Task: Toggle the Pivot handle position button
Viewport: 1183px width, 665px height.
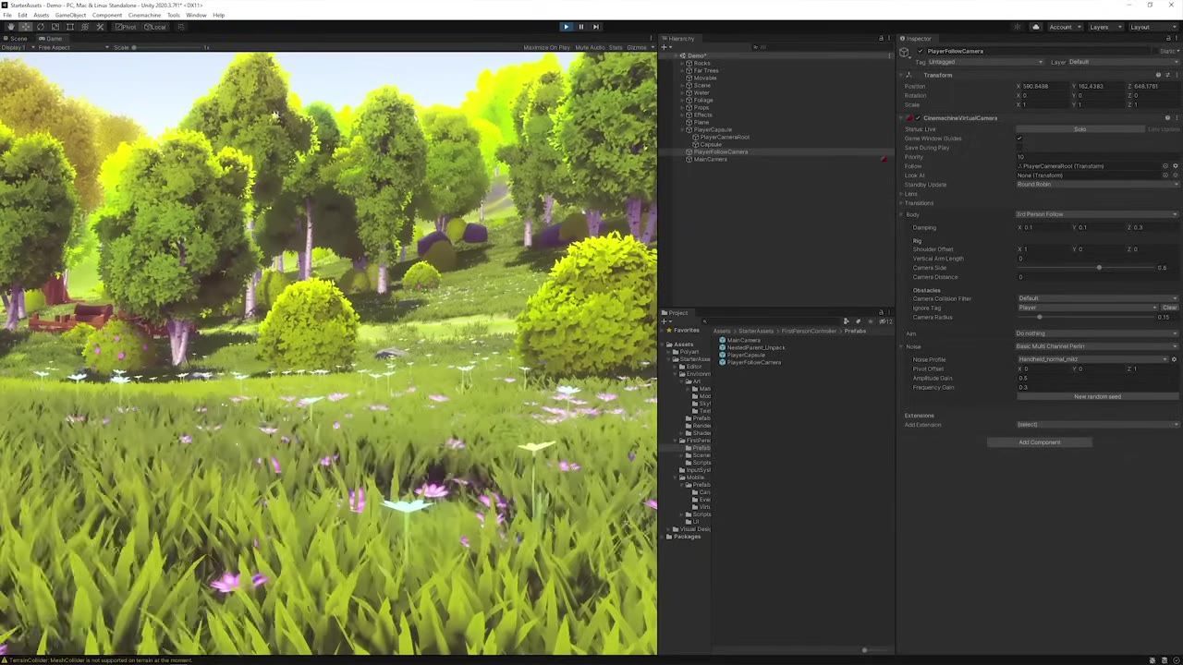Action: [x=126, y=27]
